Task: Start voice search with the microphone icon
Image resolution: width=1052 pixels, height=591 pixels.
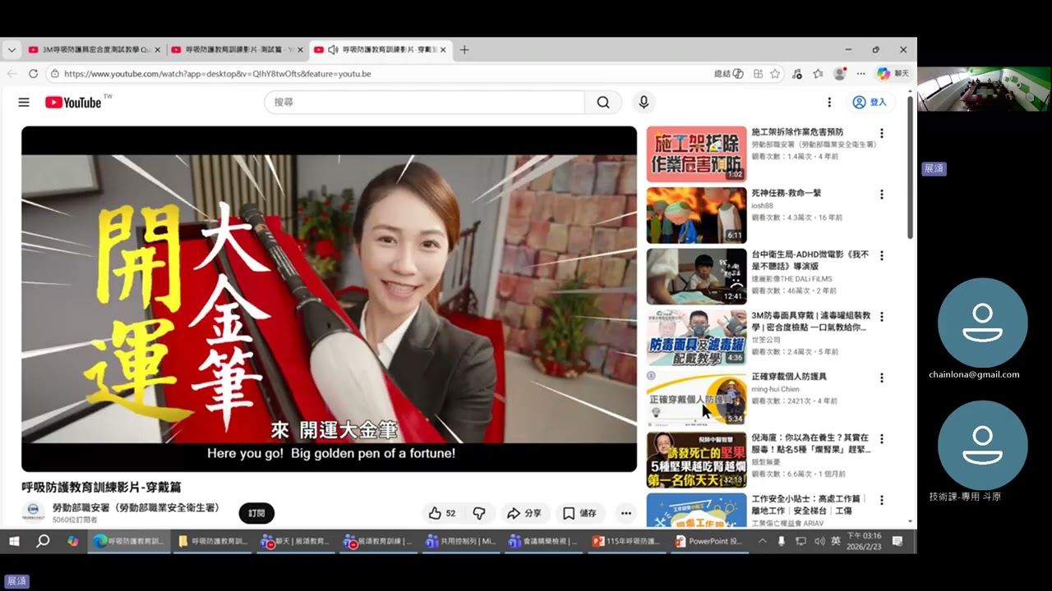Action: (x=644, y=103)
